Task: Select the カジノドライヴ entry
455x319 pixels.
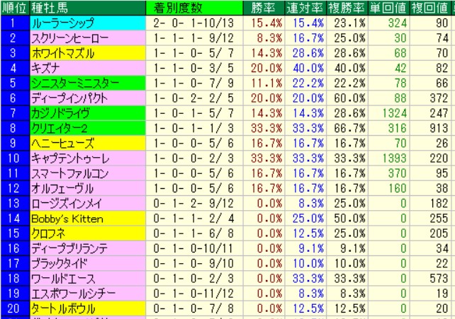Action: click(58, 113)
